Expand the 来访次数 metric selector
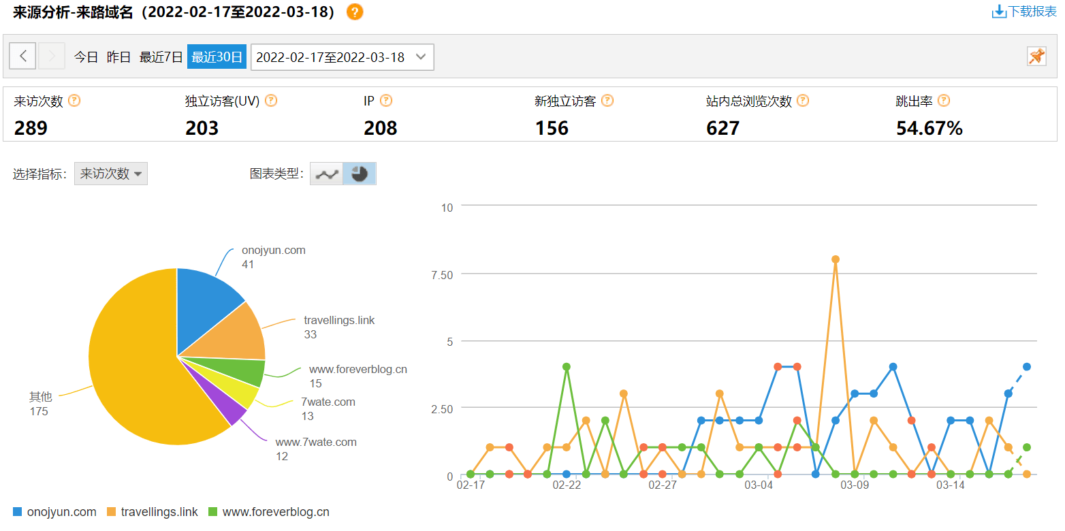The image size is (1065, 531). (x=110, y=174)
